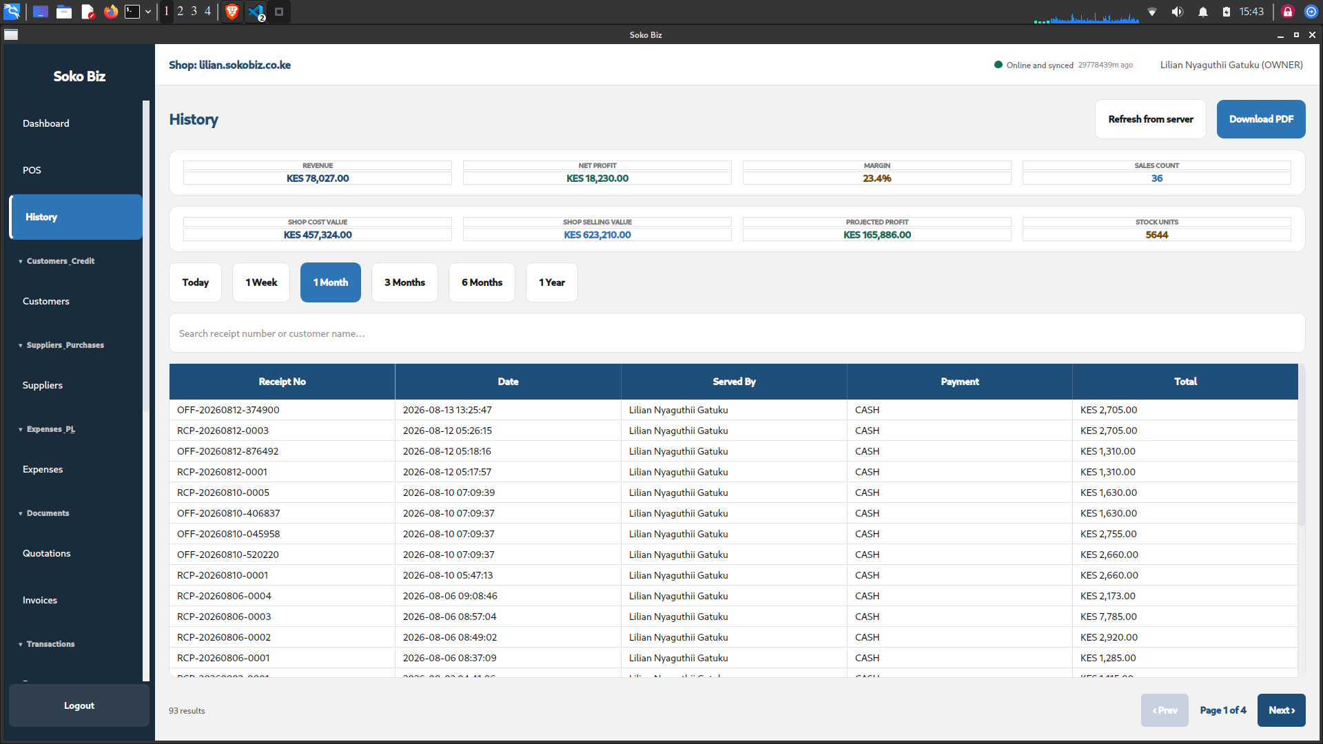Select the 1 Week filter tab

(261, 282)
